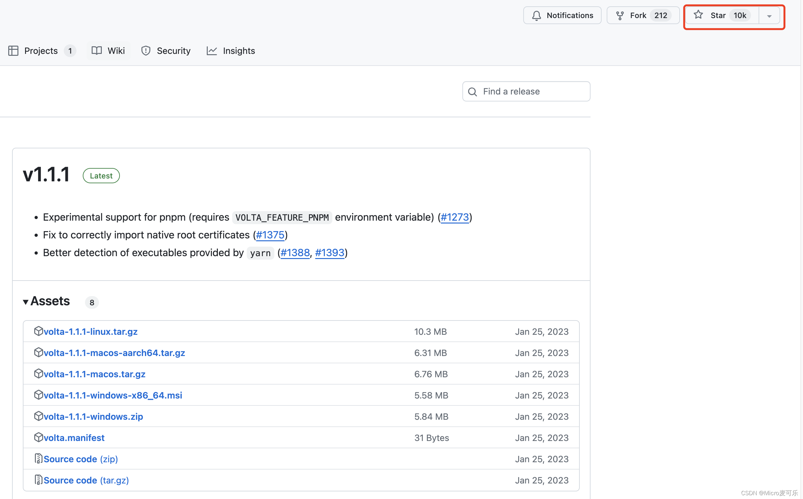This screenshot has height=499, width=803.
Task: Click the Notifications button
Action: pyautogui.click(x=562, y=16)
